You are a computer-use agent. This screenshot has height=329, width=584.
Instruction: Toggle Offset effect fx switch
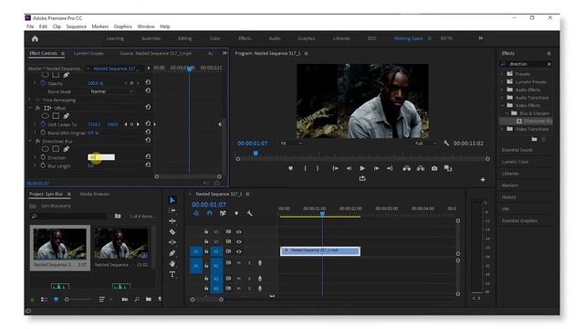click(x=37, y=108)
